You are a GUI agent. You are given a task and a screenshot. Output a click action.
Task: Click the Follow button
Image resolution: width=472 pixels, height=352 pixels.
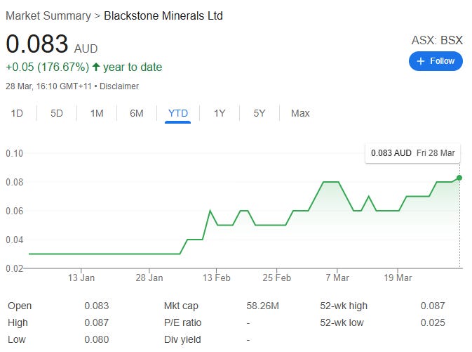point(436,61)
